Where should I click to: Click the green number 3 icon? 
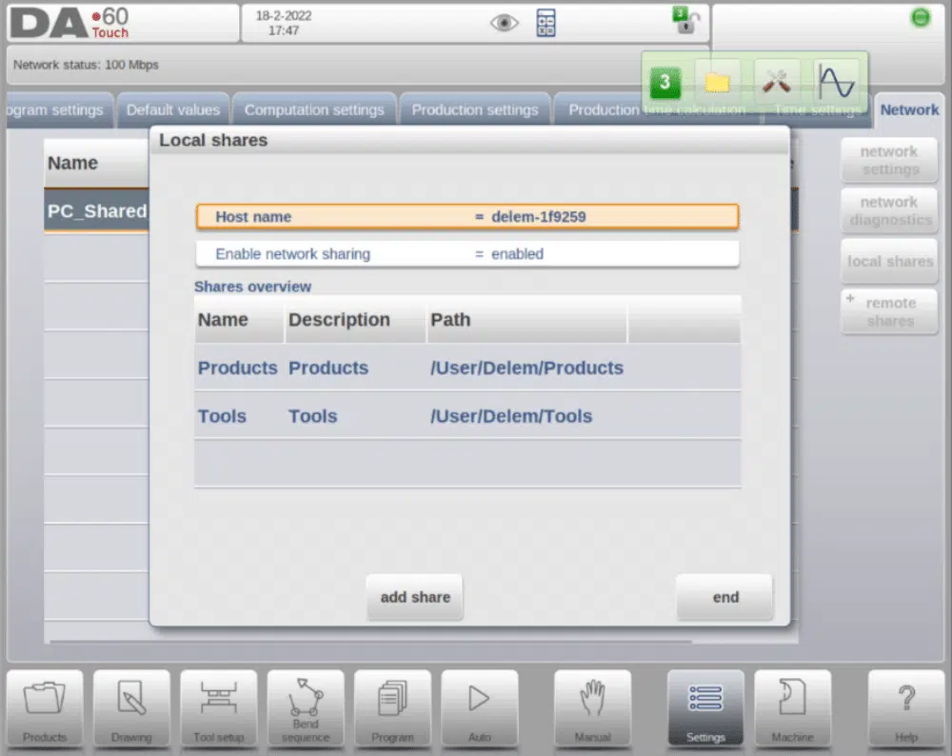664,82
